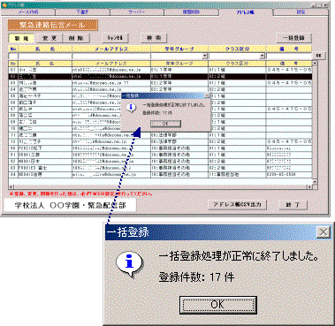Select the table row numbered 05
Image resolution: width=335 pixels, height=326 pixels.
tap(160, 96)
